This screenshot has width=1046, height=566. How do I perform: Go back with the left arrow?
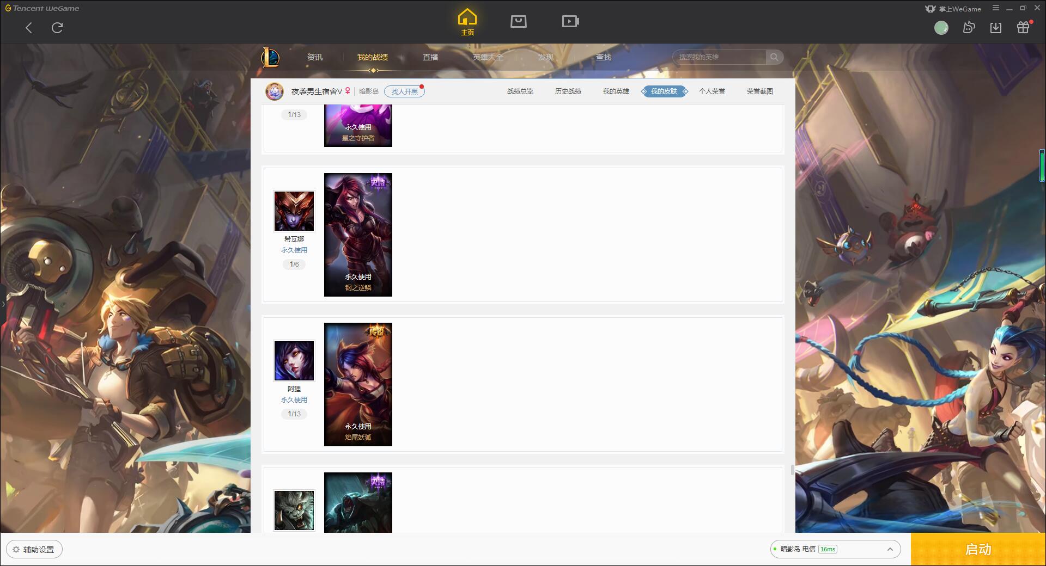click(29, 28)
